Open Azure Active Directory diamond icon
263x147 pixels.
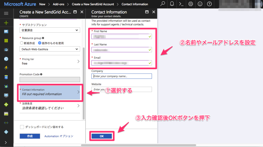[x=6, y=132]
